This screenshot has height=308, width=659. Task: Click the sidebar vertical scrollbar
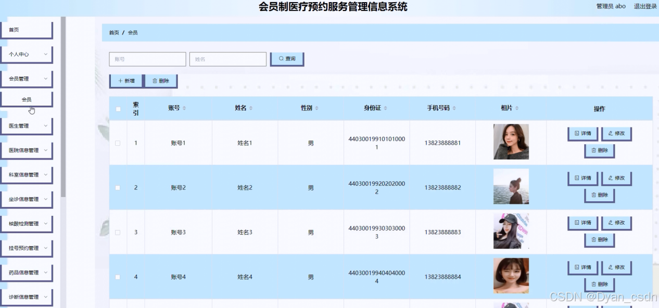pyautogui.click(x=63, y=107)
